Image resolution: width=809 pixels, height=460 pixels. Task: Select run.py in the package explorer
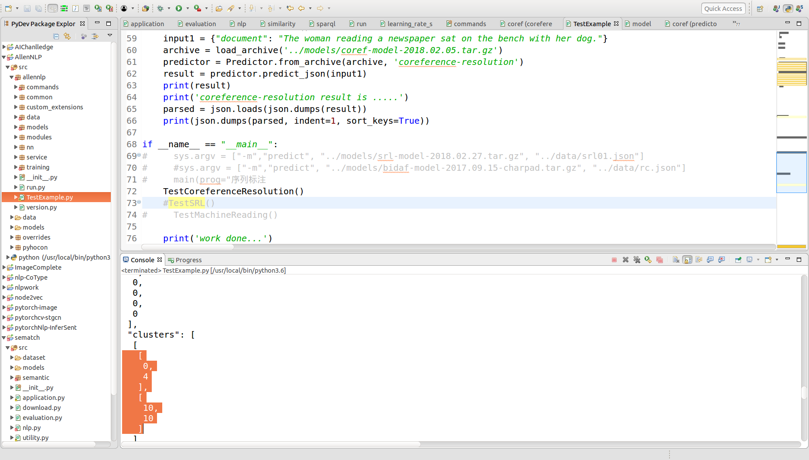coord(36,187)
